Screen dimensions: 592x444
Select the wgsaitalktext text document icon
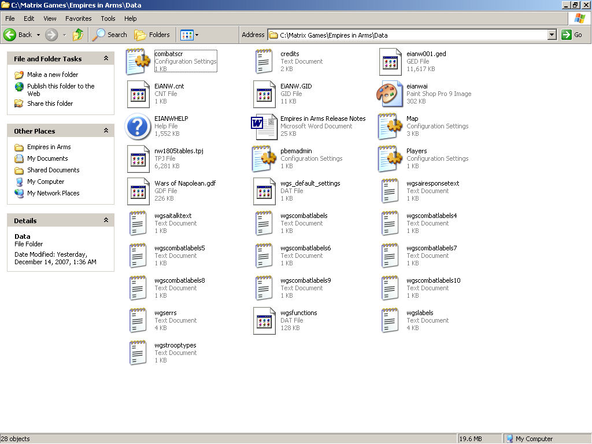[x=138, y=224]
